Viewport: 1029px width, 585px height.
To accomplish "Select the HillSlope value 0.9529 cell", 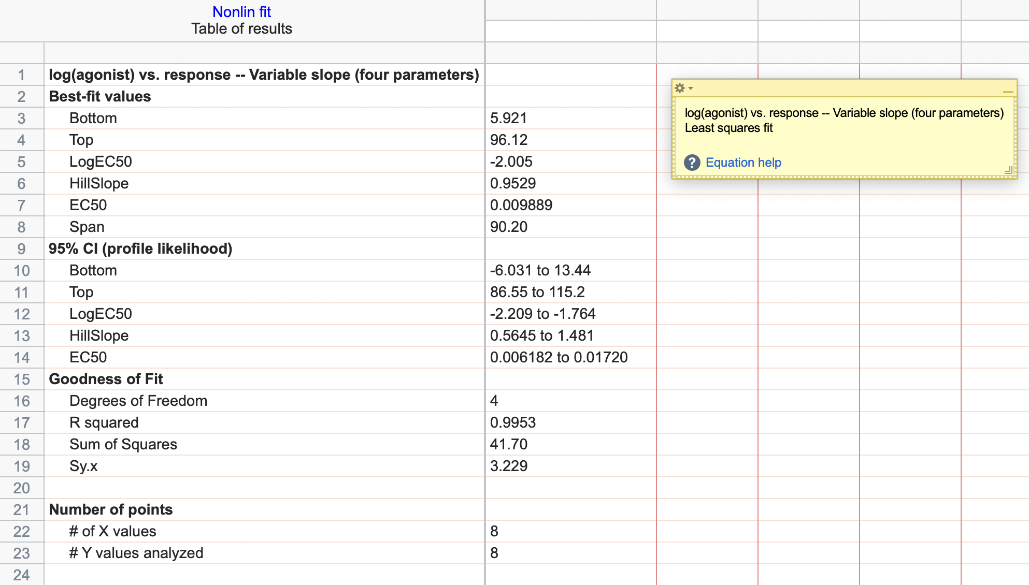I will (512, 183).
